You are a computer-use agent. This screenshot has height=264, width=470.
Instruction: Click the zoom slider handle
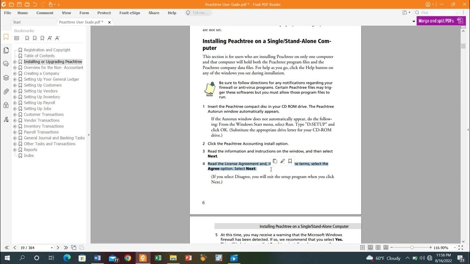(x=412, y=248)
